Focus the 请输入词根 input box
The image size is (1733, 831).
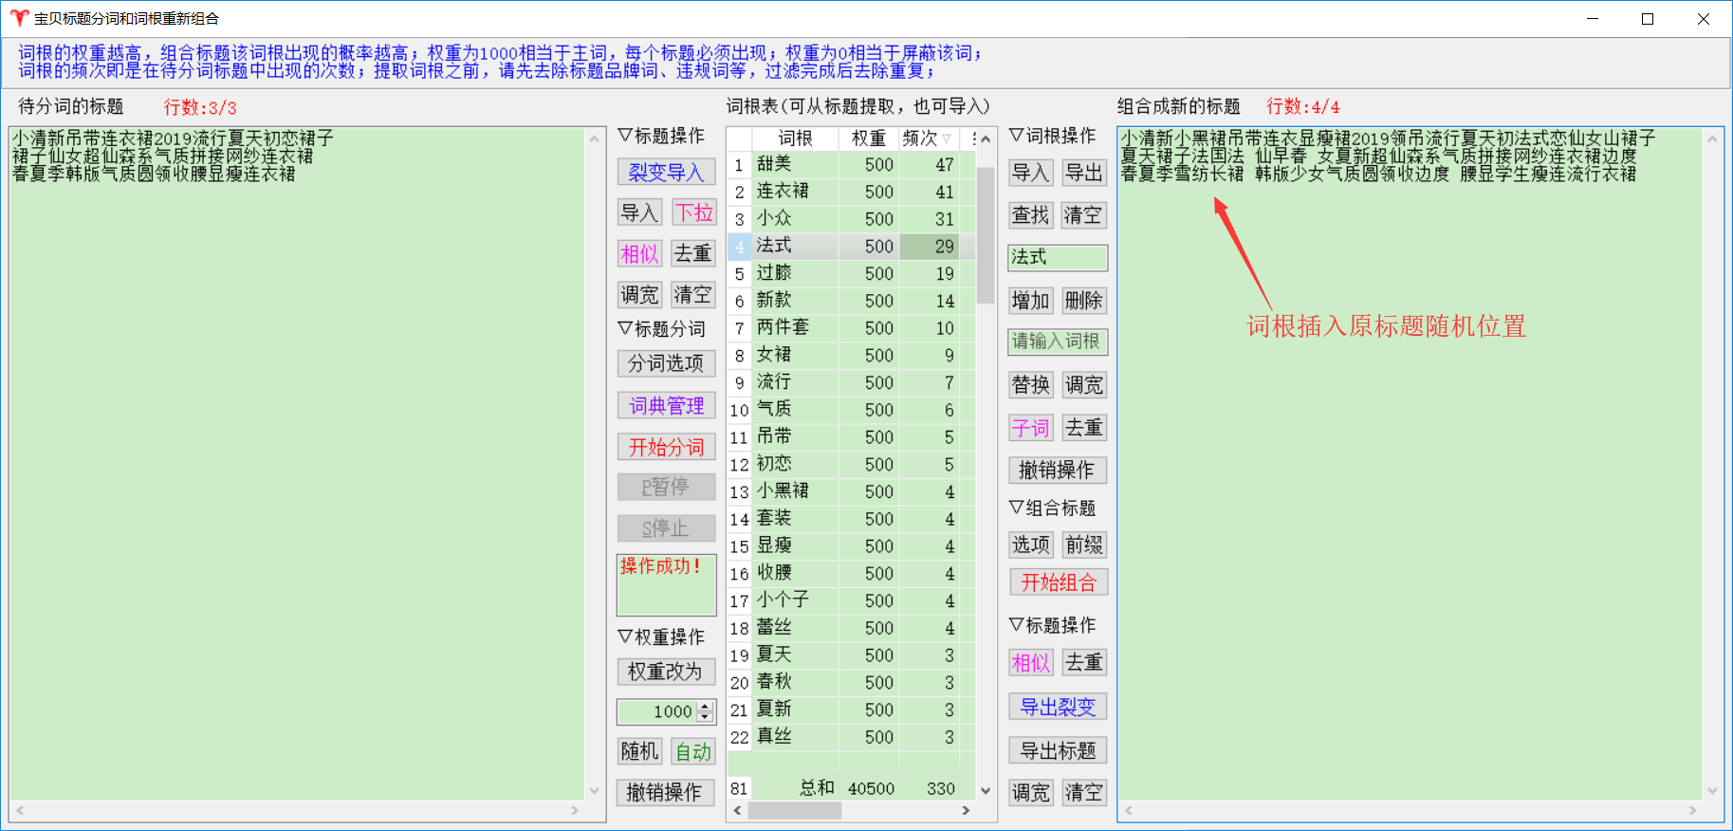click(1057, 342)
